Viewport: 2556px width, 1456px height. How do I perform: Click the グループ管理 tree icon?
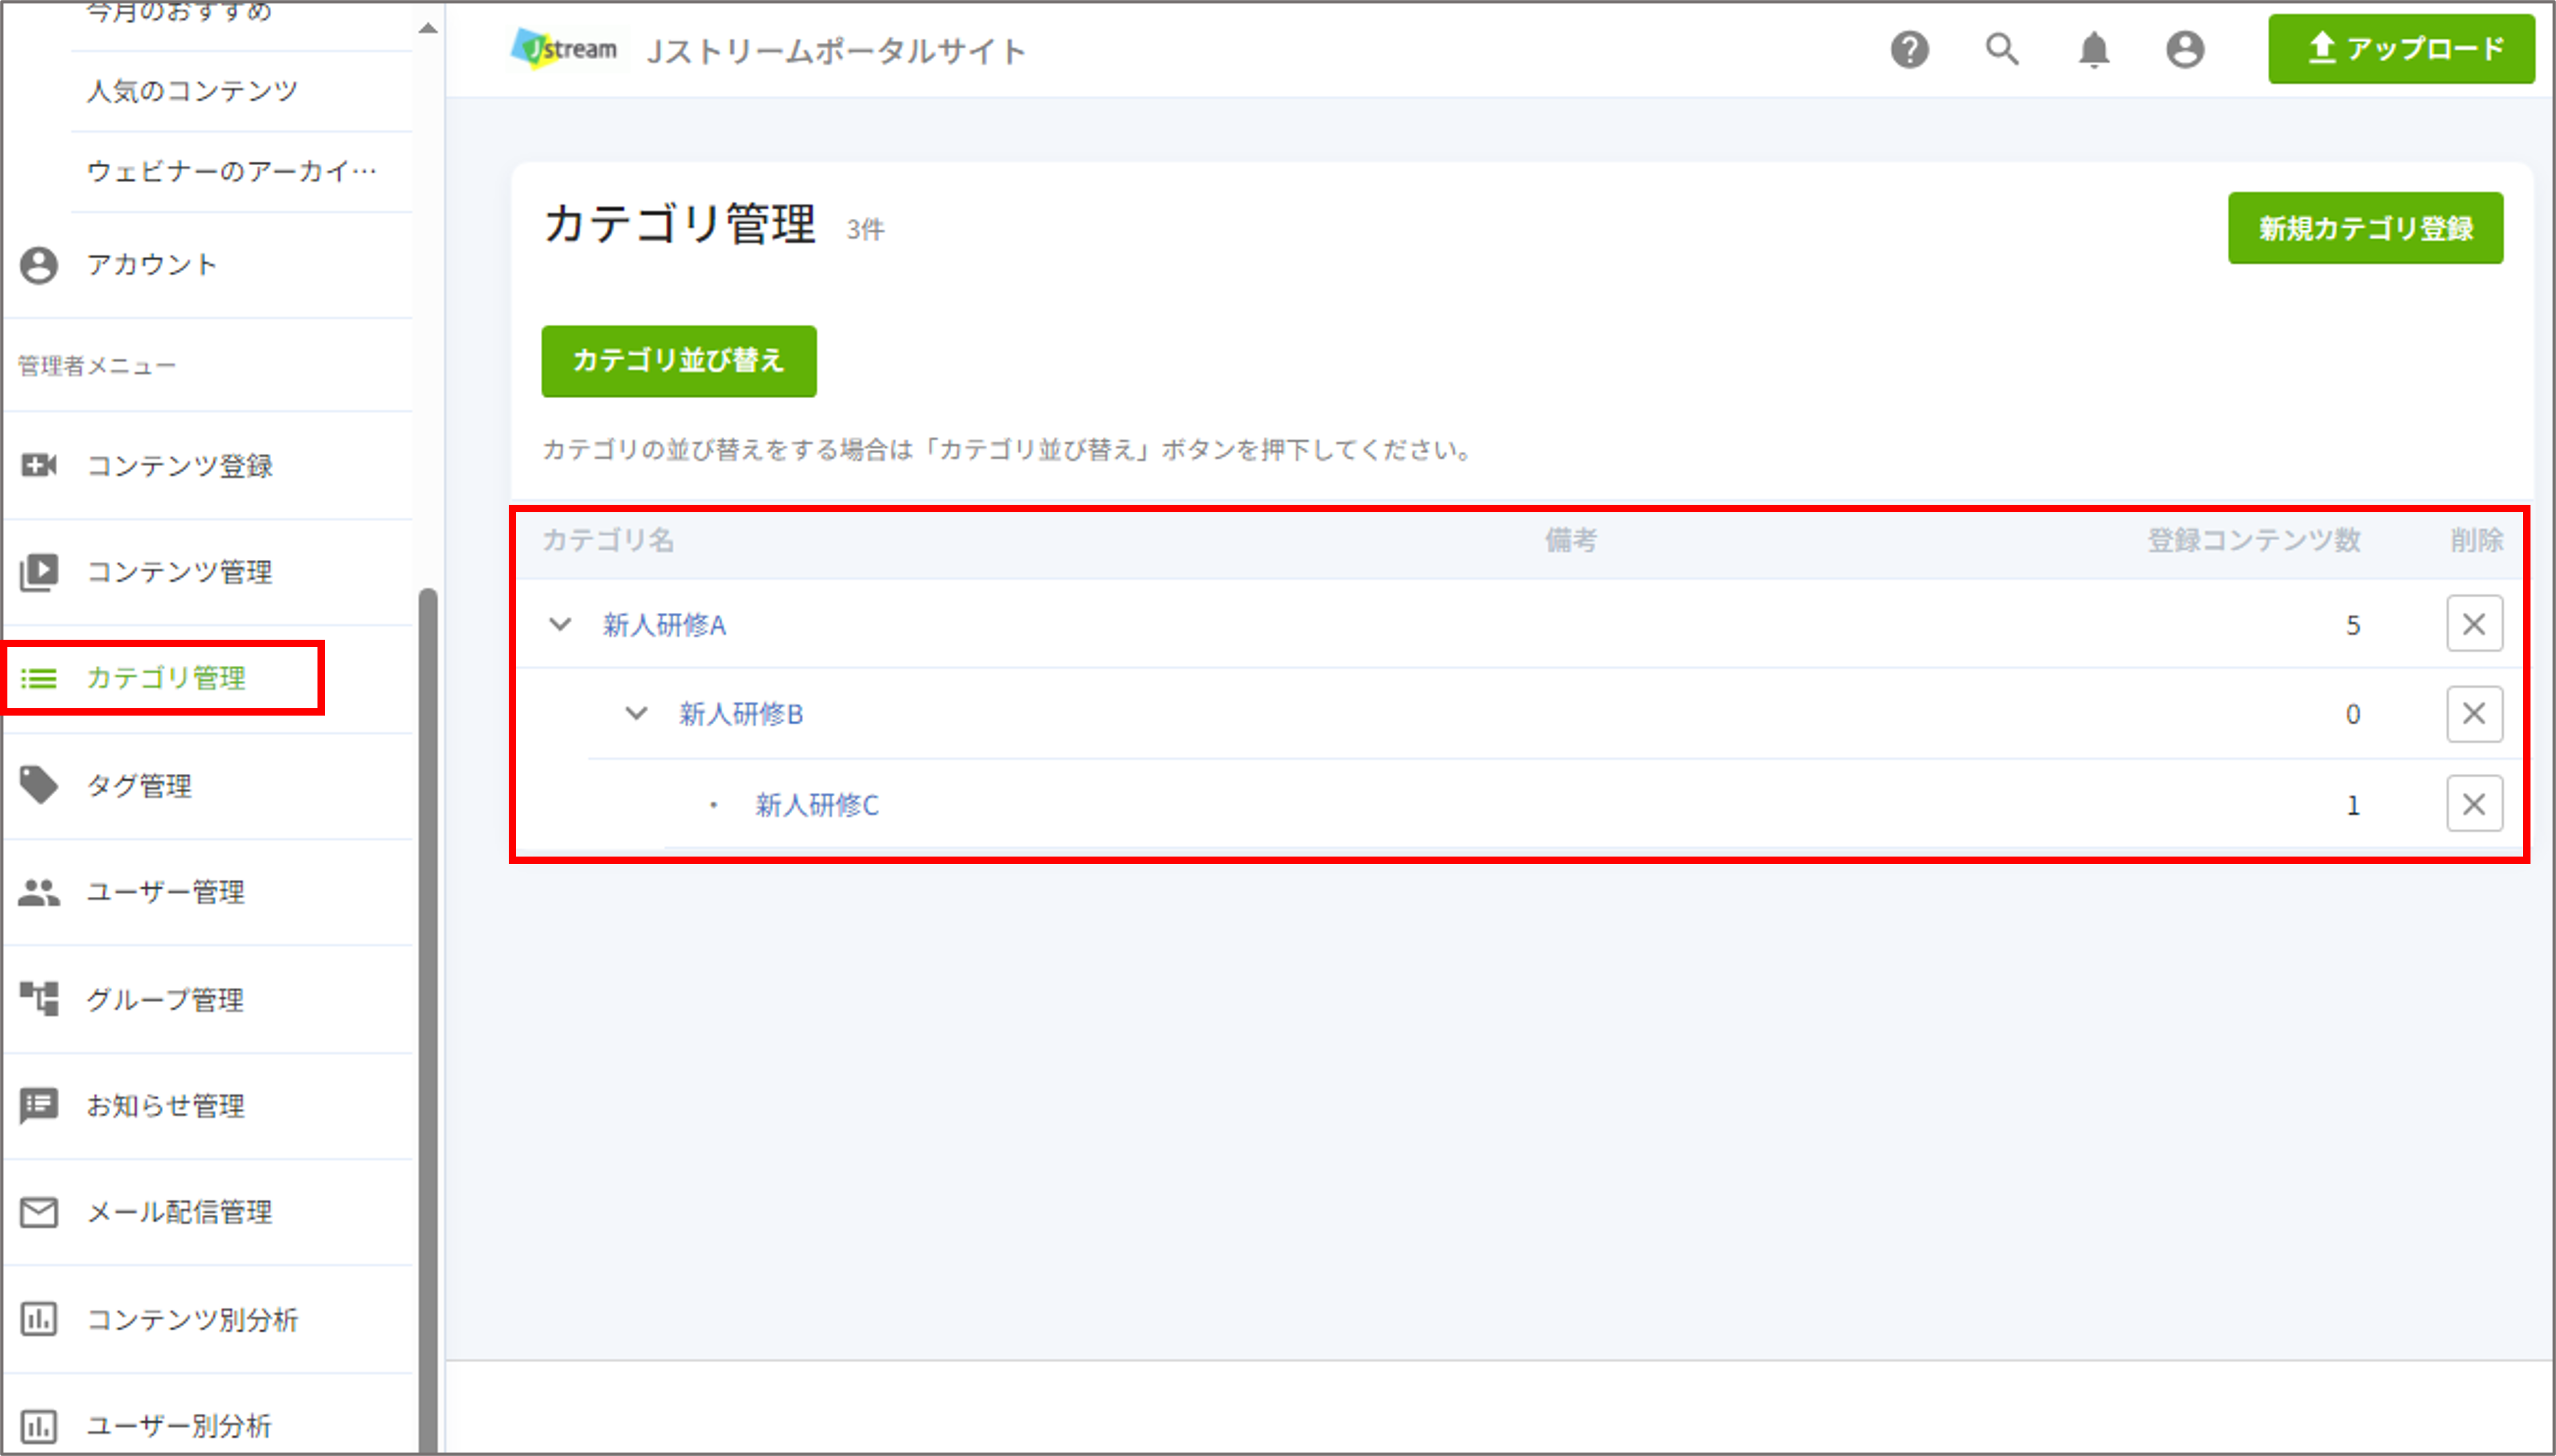(x=39, y=999)
